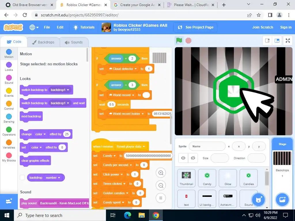Image resolution: width=295 pixels, height=221 pixels.
Task: Open the Edit menu
Action: (x=60, y=27)
